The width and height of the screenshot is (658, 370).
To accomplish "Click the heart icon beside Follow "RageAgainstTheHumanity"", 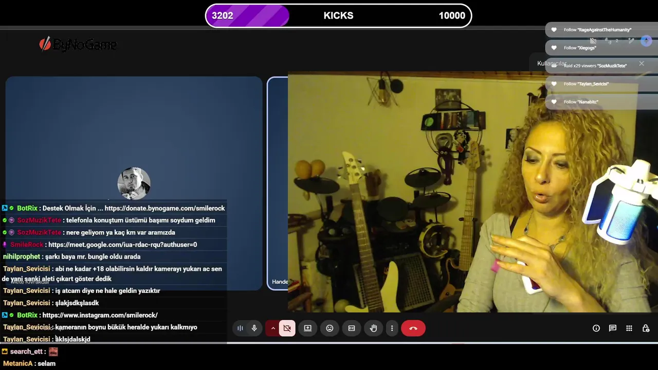I will click(x=554, y=30).
